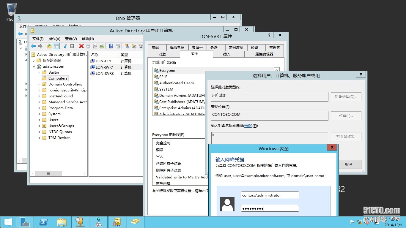Click the Up one level folder icon
Screen dimensions: 406x228
pyautogui.click(x=49, y=46)
